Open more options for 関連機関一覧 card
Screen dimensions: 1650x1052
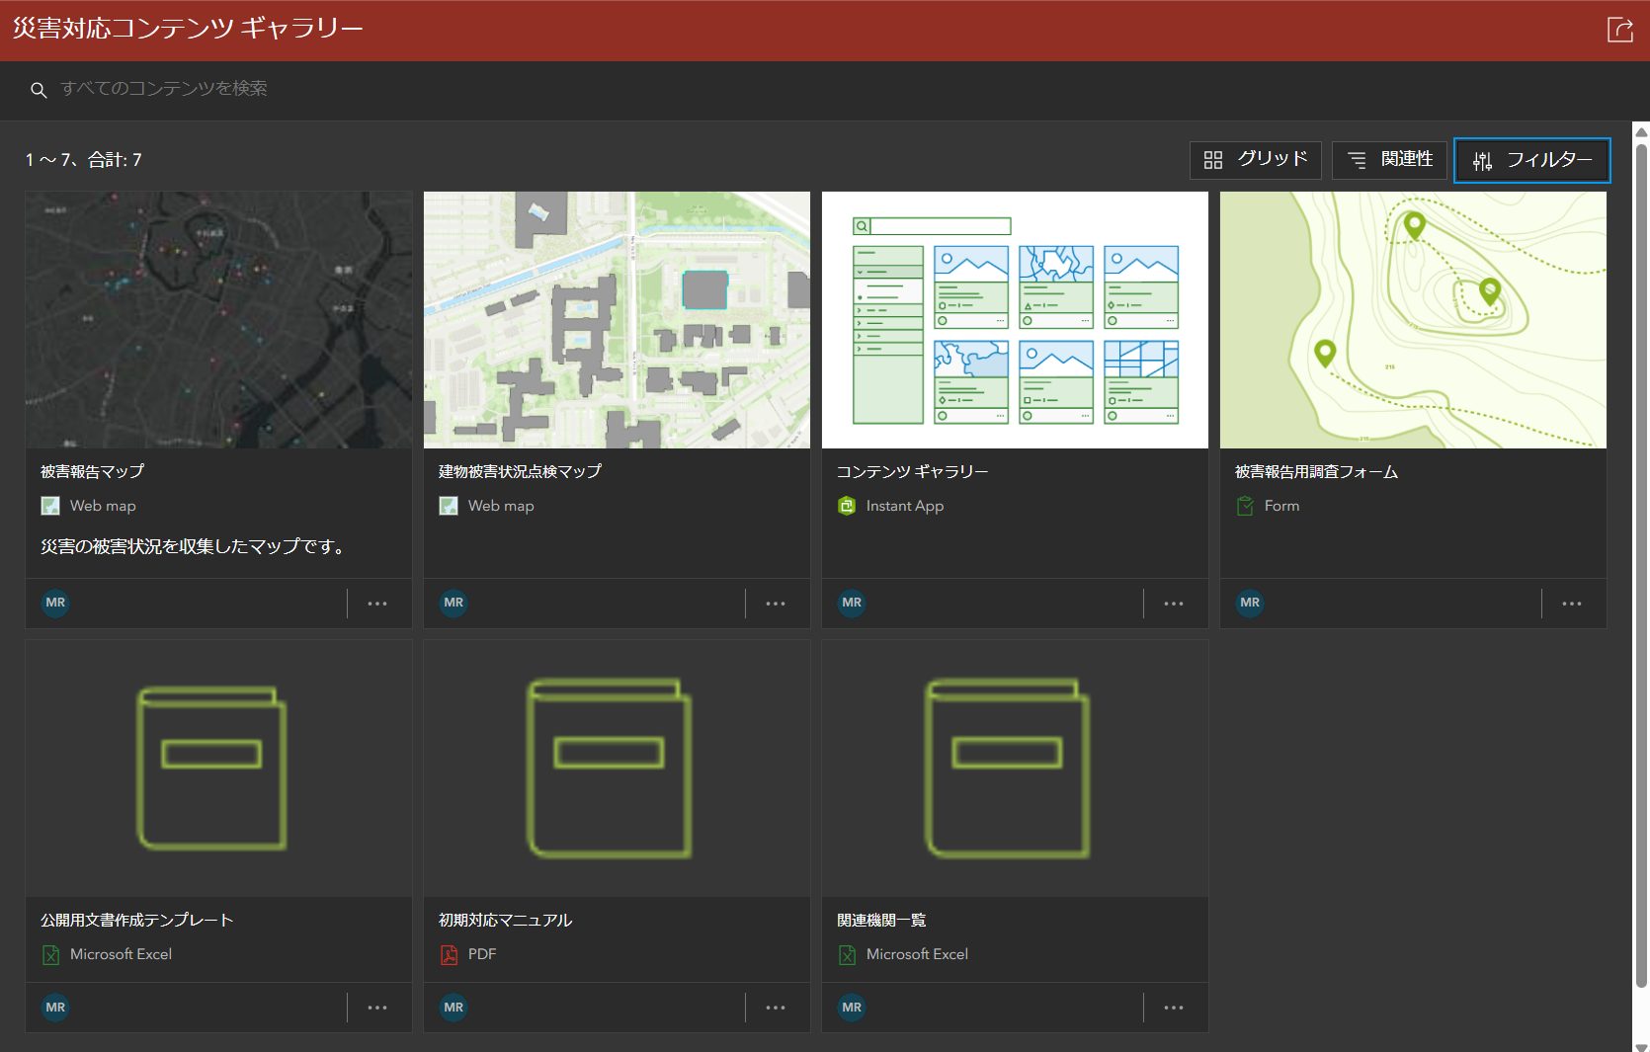click(1174, 1008)
